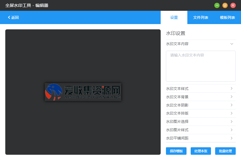Select the 设置 tab
The height and width of the screenshot is (160, 241).
click(x=174, y=17)
